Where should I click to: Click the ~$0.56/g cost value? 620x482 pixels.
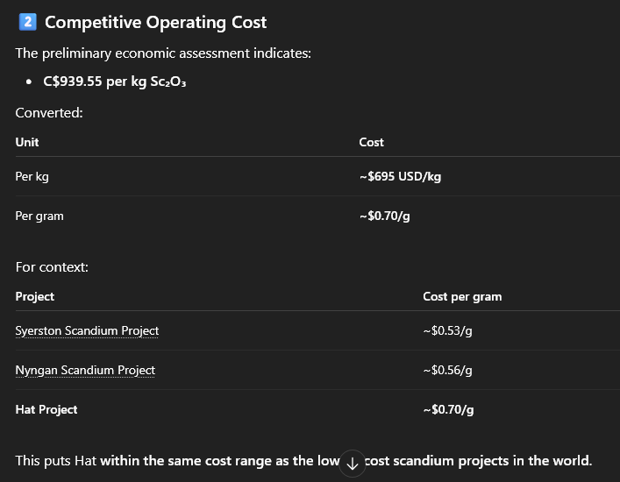click(x=447, y=370)
